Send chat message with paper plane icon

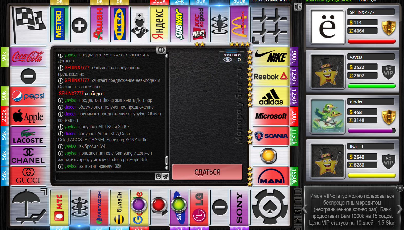(x=166, y=177)
